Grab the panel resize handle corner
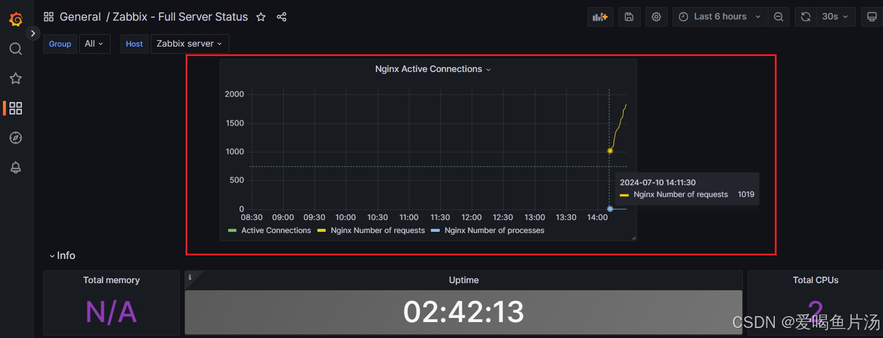Image resolution: width=883 pixels, height=338 pixels. coord(634,238)
